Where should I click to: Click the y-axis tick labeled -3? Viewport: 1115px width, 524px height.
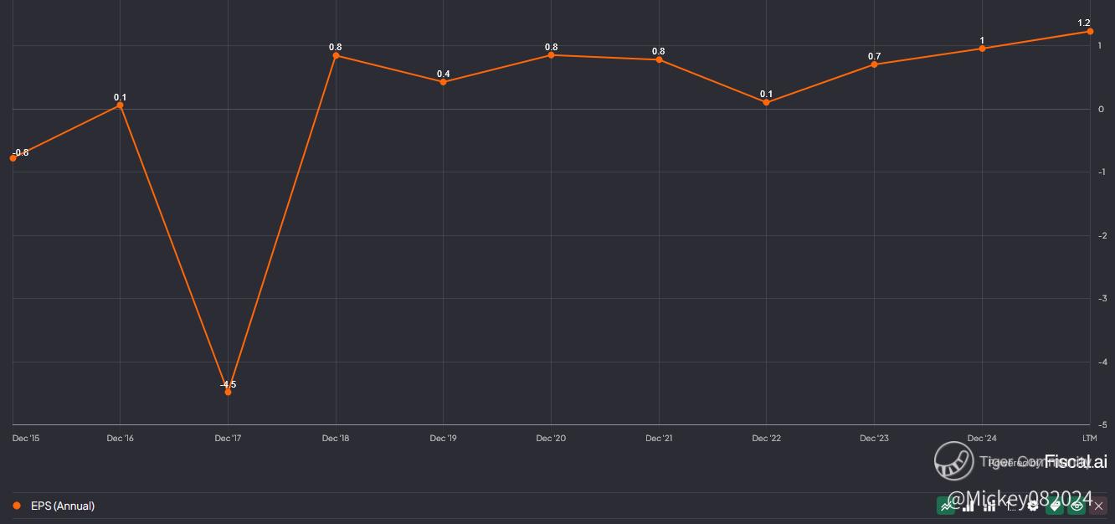click(1101, 298)
